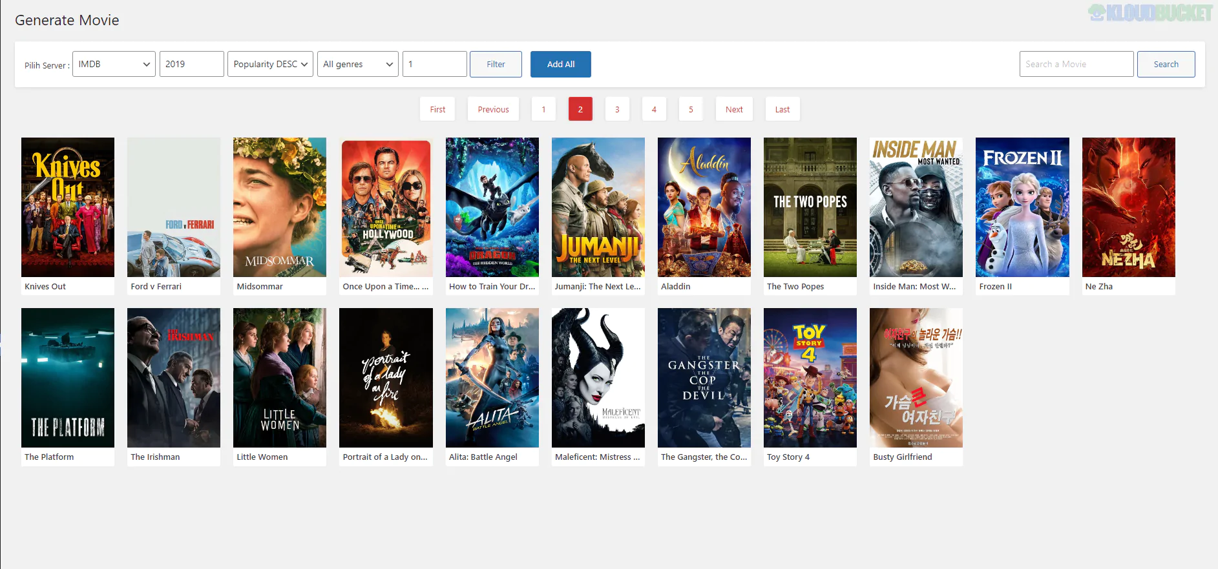Expand the Popularity DESC sort dropdown
The image size is (1218, 569).
pos(270,64)
